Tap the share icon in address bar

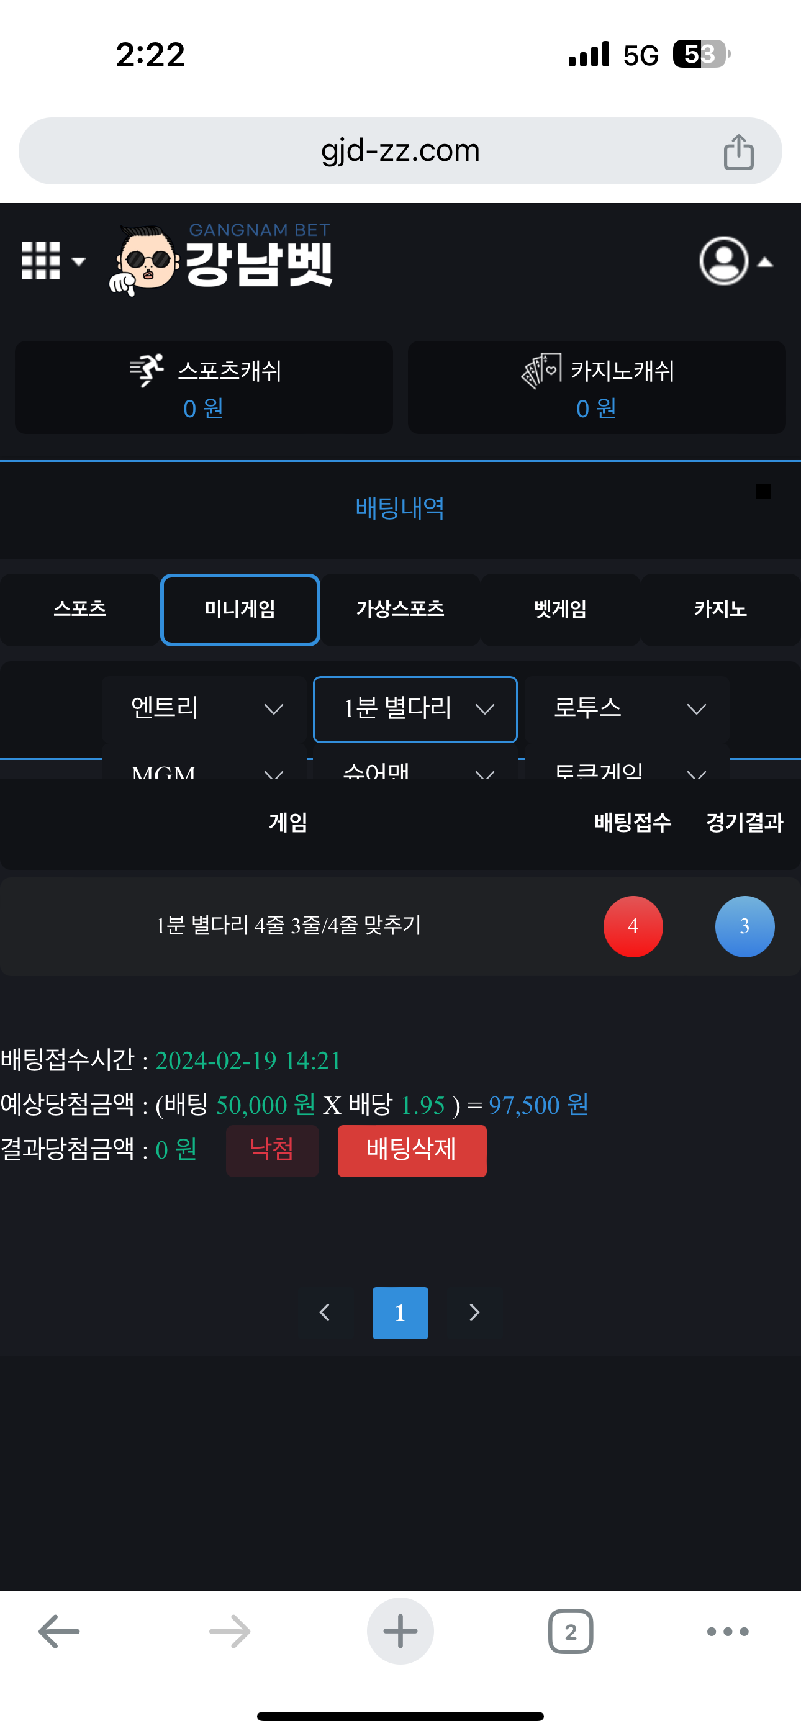click(x=738, y=151)
